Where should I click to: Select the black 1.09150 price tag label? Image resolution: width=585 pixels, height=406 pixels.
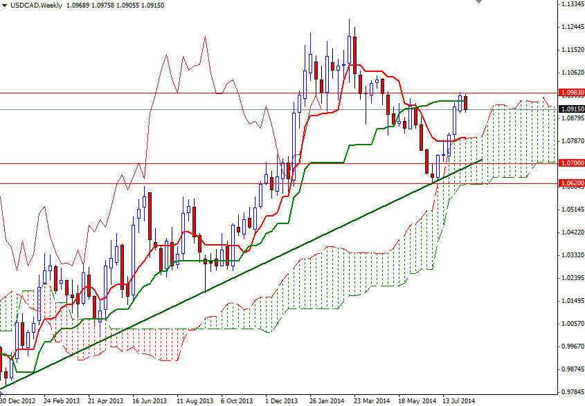[x=570, y=108]
